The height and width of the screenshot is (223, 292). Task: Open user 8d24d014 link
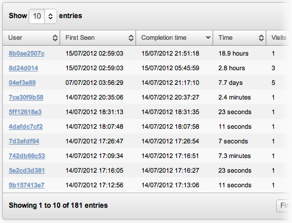[x=23, y=68]
